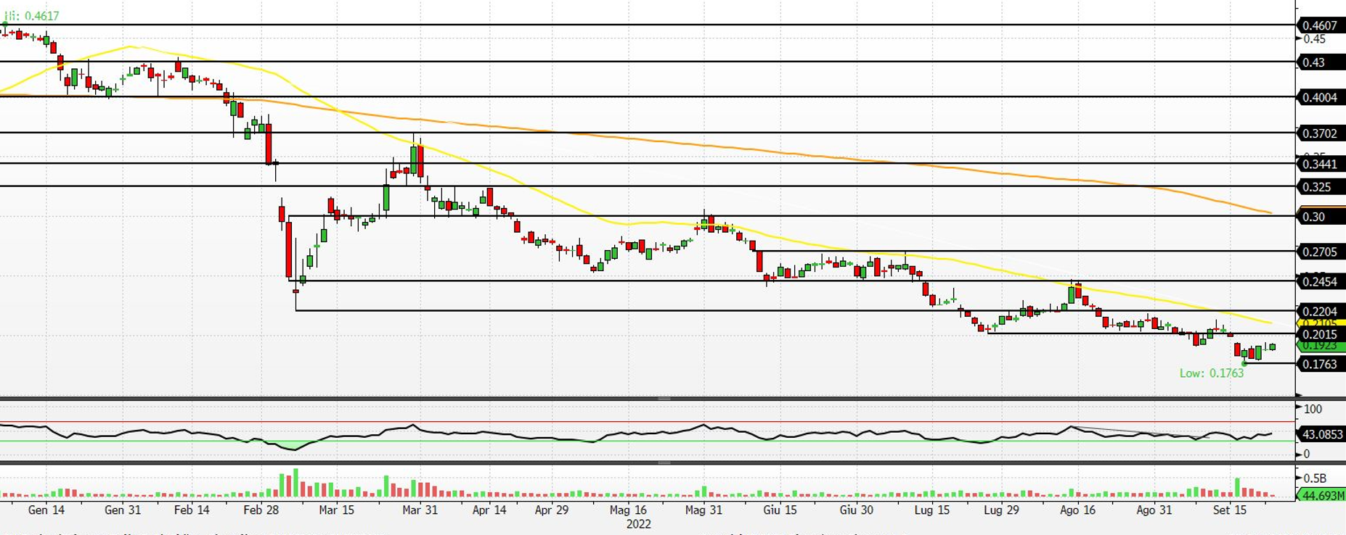The width and height of the screenshot is (1346, 535).
Task: Click the 0.4607 price level label
Action: point(1321,25)
